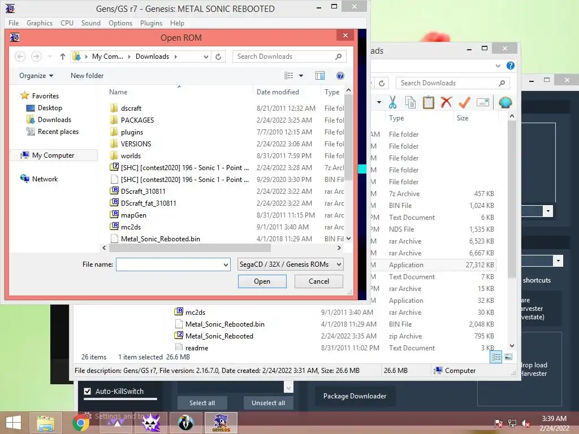
Task: Click the Copy icon in Explorer toolbar
Action: click(x=411, y=102)
